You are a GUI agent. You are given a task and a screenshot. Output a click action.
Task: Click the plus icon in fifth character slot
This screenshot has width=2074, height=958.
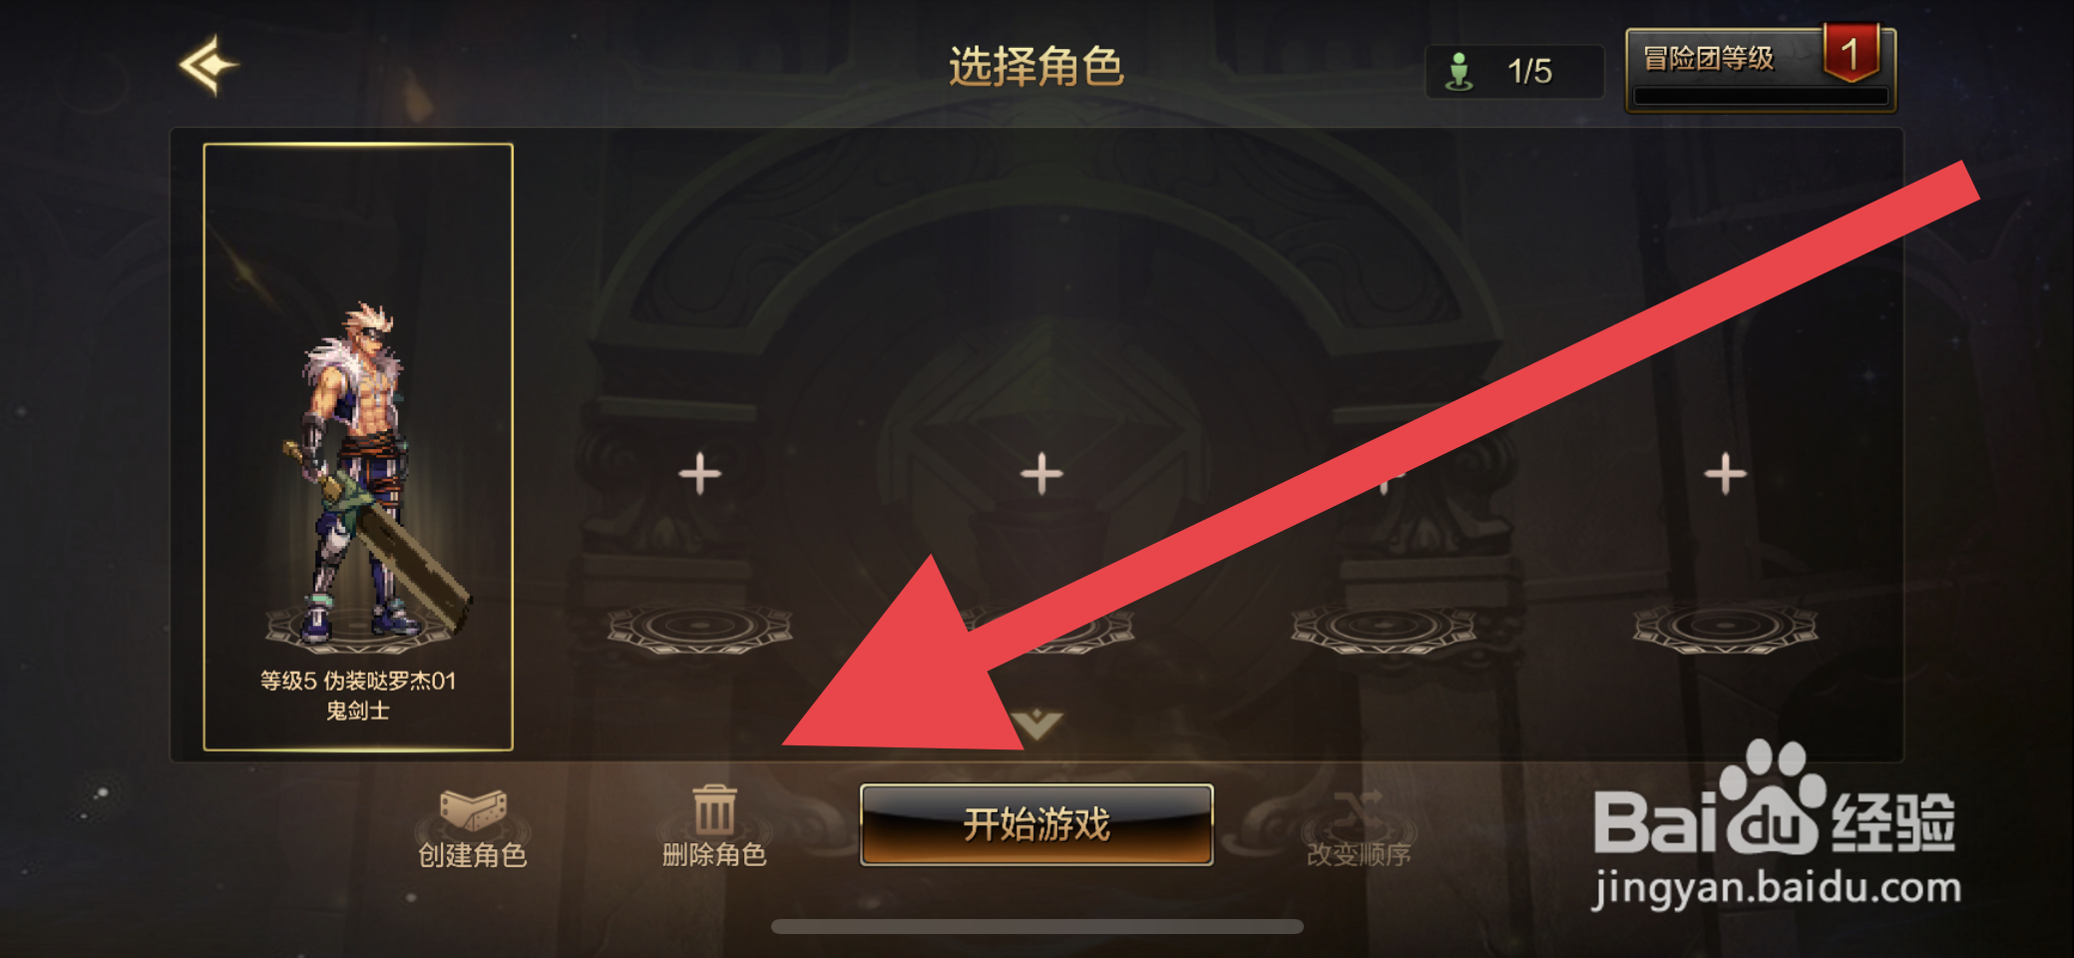click(x=1725, y=473)
